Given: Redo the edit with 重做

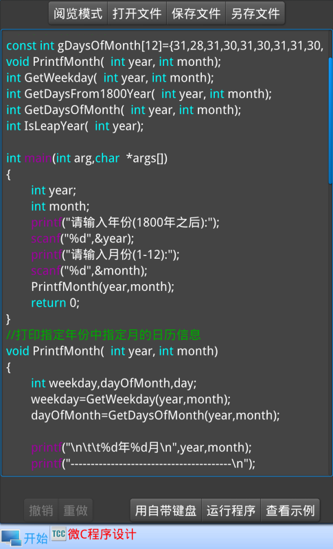Looking at the screenshot, I should pos(76,511).
